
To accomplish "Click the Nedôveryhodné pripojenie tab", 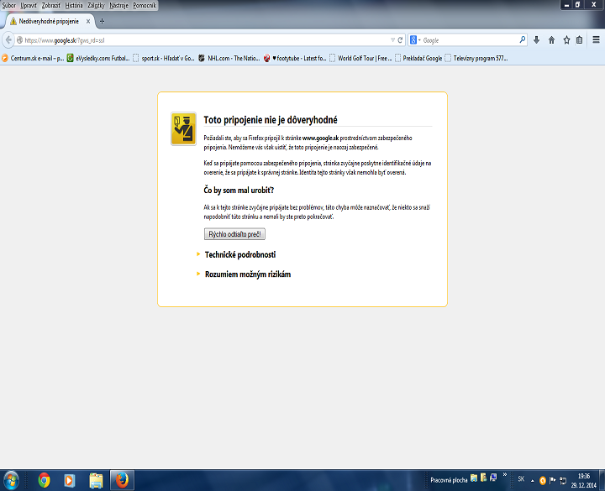I will click(x=46, y=20).
